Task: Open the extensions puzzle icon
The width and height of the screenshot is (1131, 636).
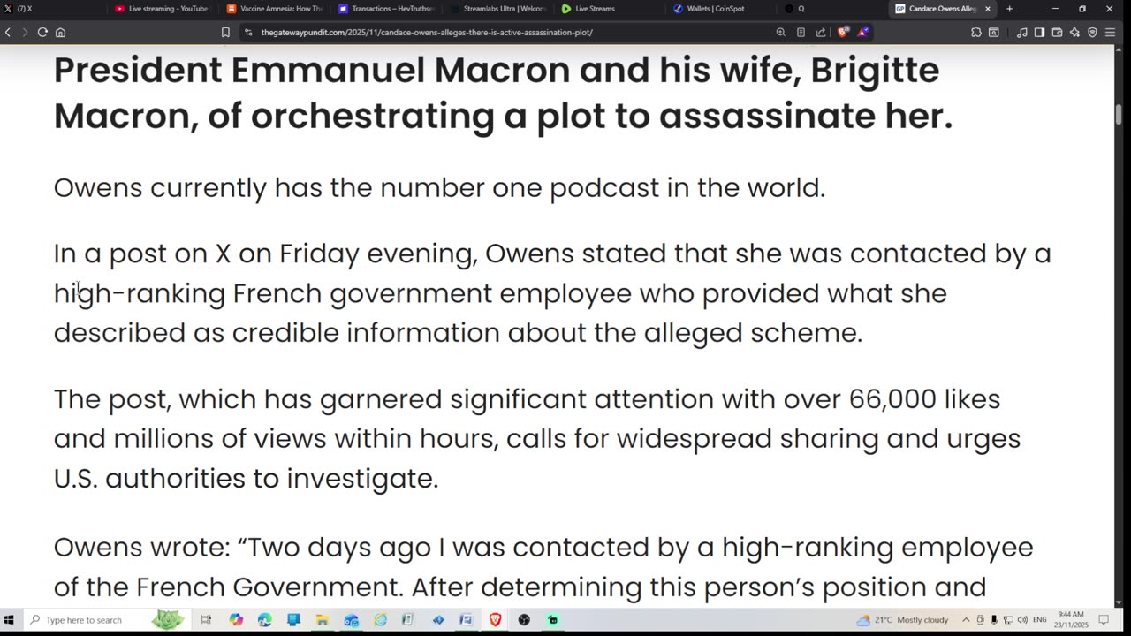Action: 976,33
